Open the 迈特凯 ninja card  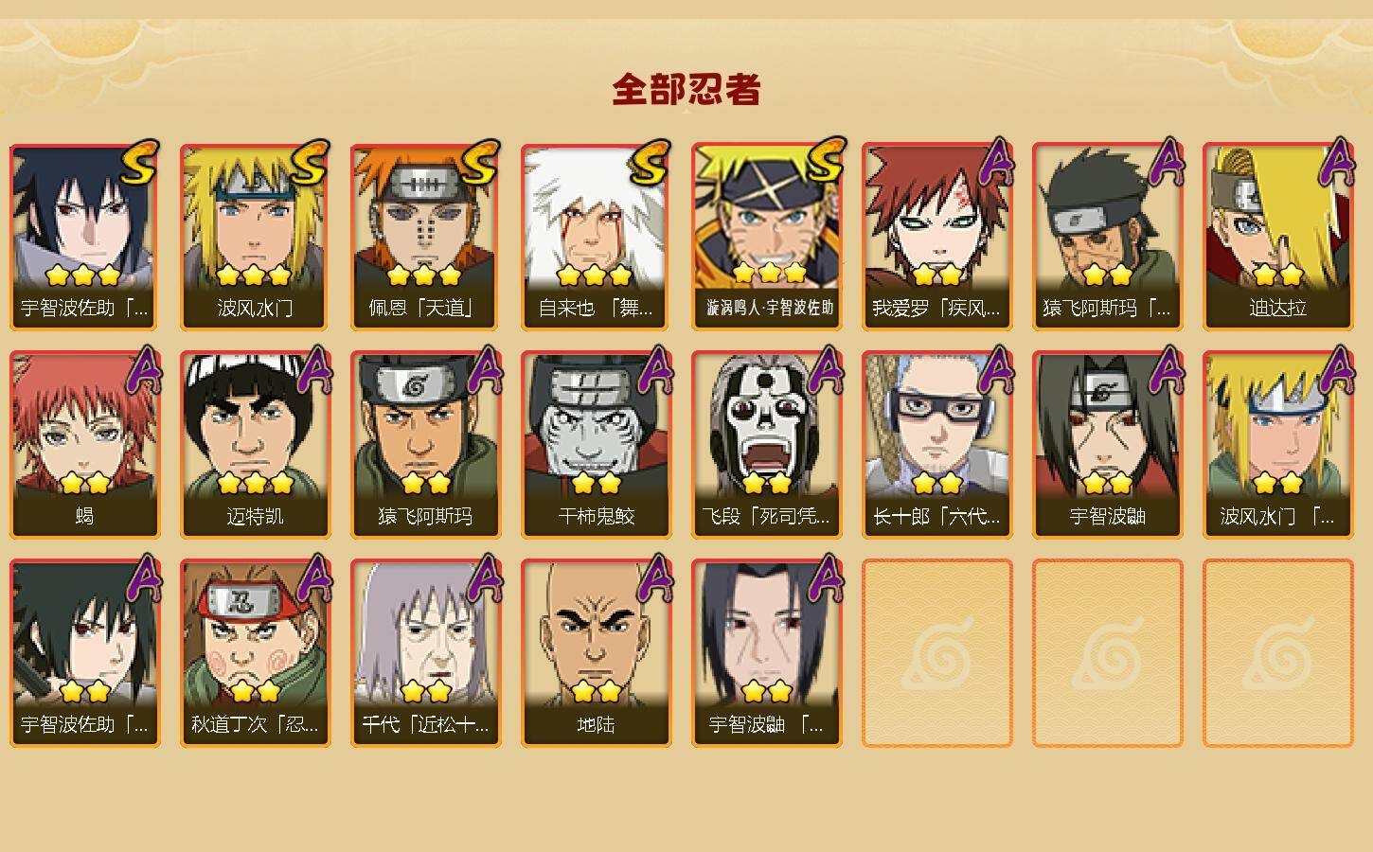pyautogui.click(x=255, y=444)
